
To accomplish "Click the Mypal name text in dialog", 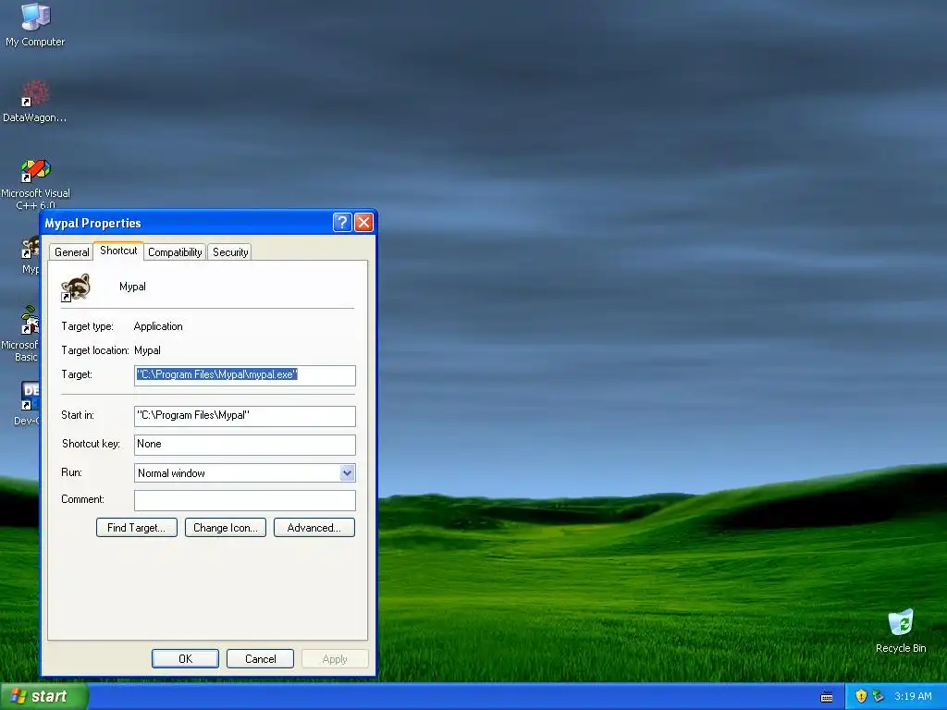I will [132, 287].
